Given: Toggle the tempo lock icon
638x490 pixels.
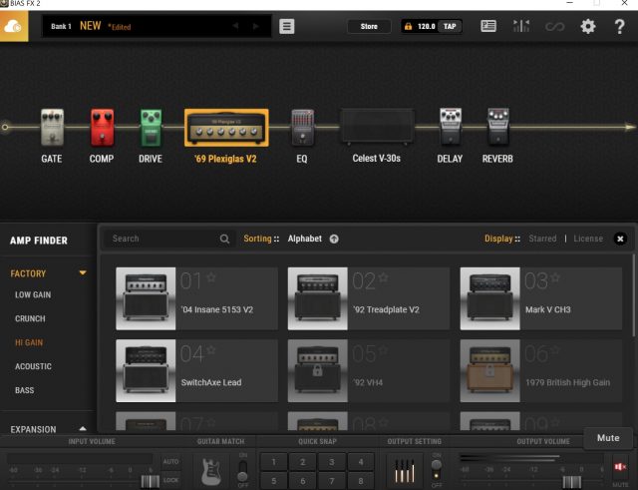Looking at the screenshot, I should pyautogui.click(x=408, y=27).
